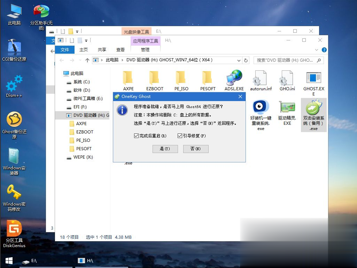The image size is (357, 268).
Task: Click the refresh button beside address bar
Action: click(246, 60)
